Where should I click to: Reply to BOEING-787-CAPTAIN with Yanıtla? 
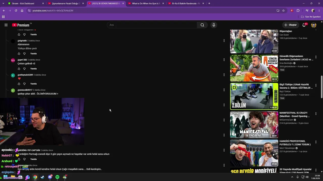34,159
